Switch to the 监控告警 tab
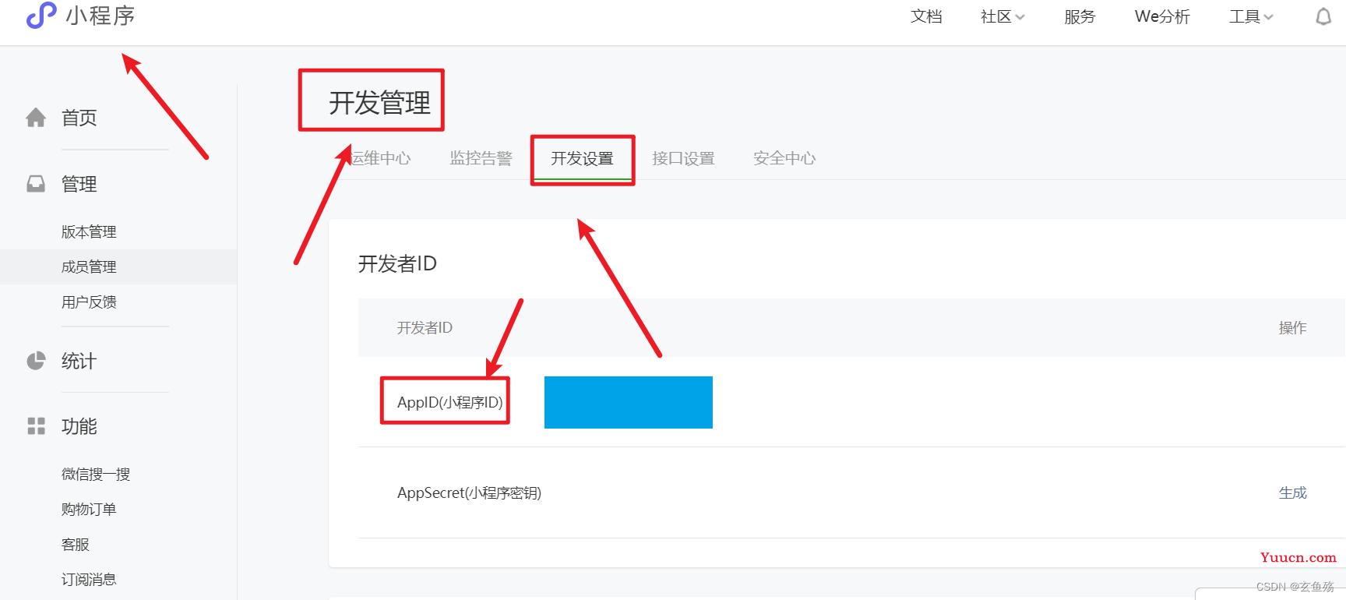Viewport: 1346px width, 600px height. pyautogui.click(x=481, y=158)
